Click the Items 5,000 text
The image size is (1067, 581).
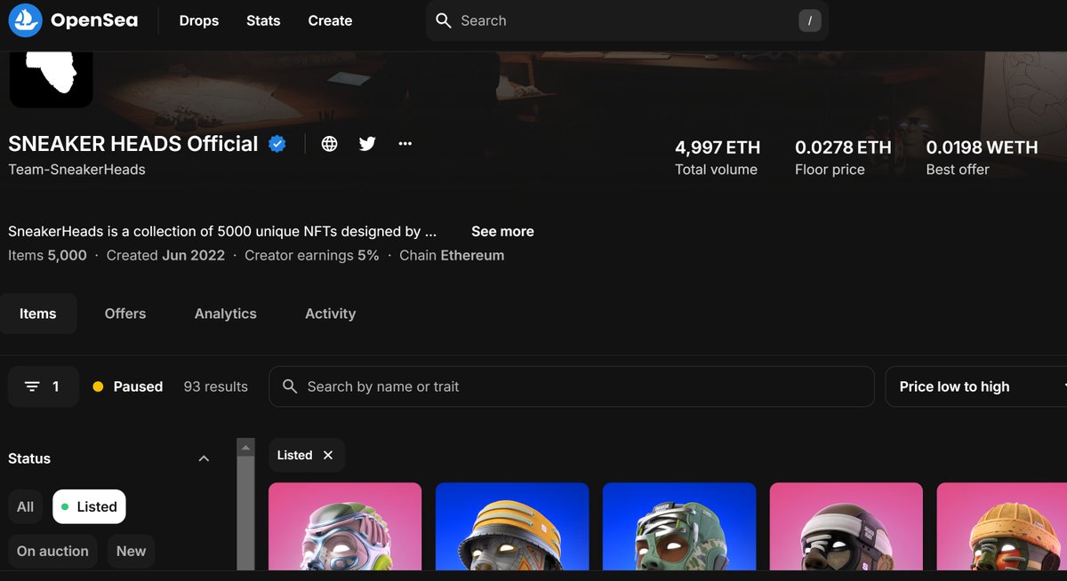point(47,255)
